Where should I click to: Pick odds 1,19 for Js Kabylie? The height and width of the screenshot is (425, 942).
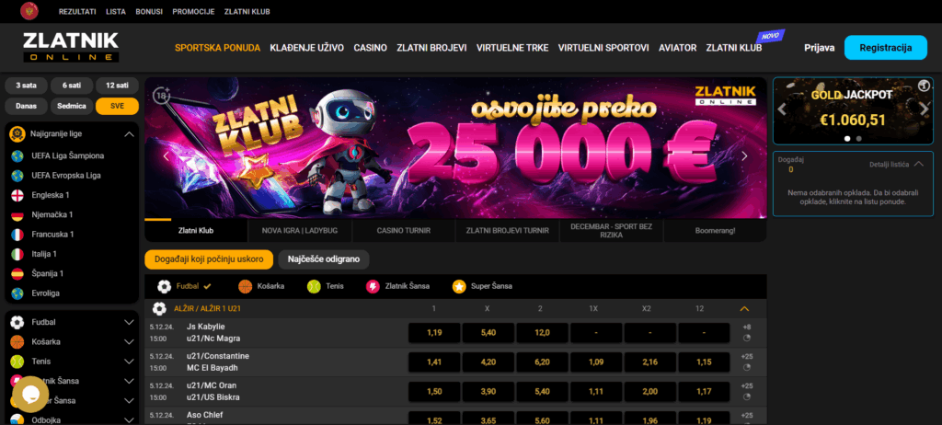pos(434,332)
